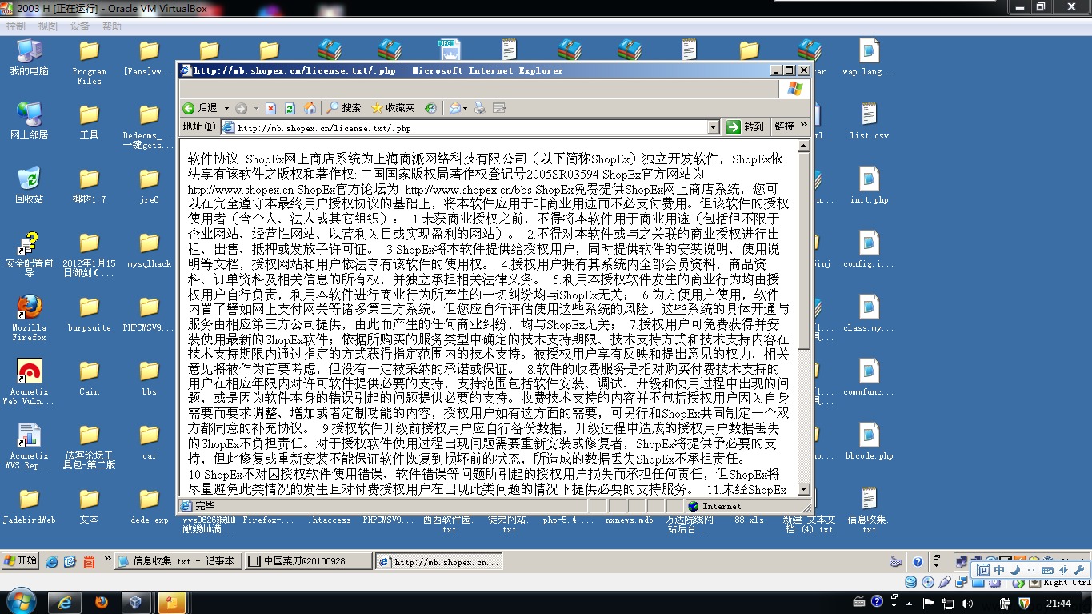Click the Print icon in IE toolbar
The image size is (1092, 614).
[479, 108]
